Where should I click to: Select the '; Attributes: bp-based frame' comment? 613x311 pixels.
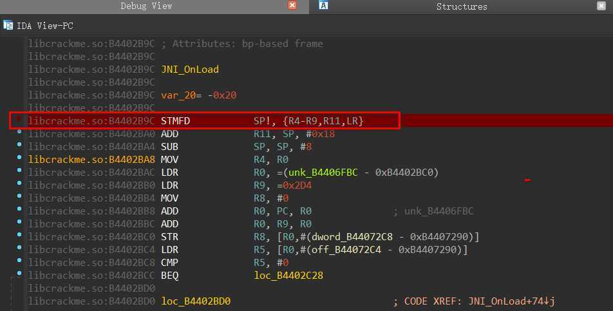pos(242,44)
